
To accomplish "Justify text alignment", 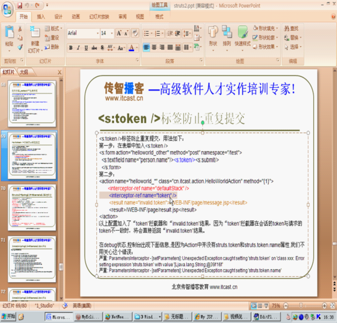I will (170, 47).
